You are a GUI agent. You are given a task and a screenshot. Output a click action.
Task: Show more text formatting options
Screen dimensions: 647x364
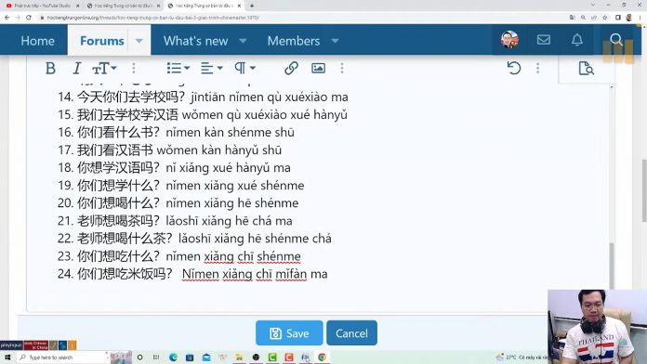[x=134, y=68]
